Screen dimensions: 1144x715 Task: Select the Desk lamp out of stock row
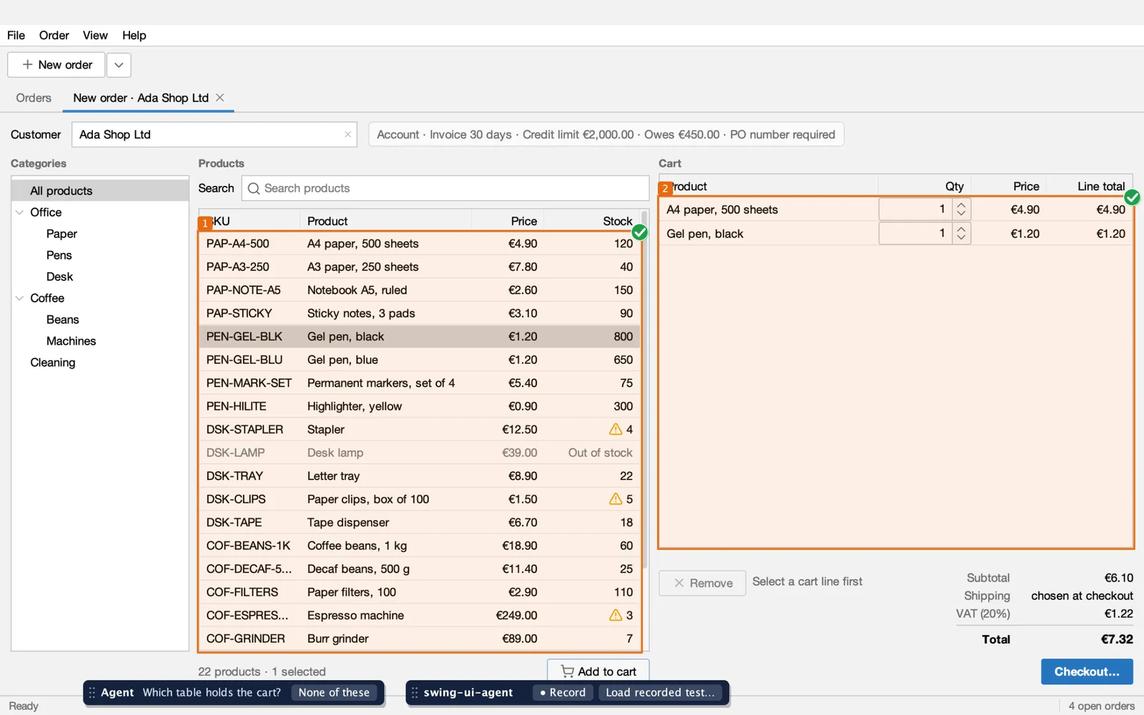coord(420,453)
